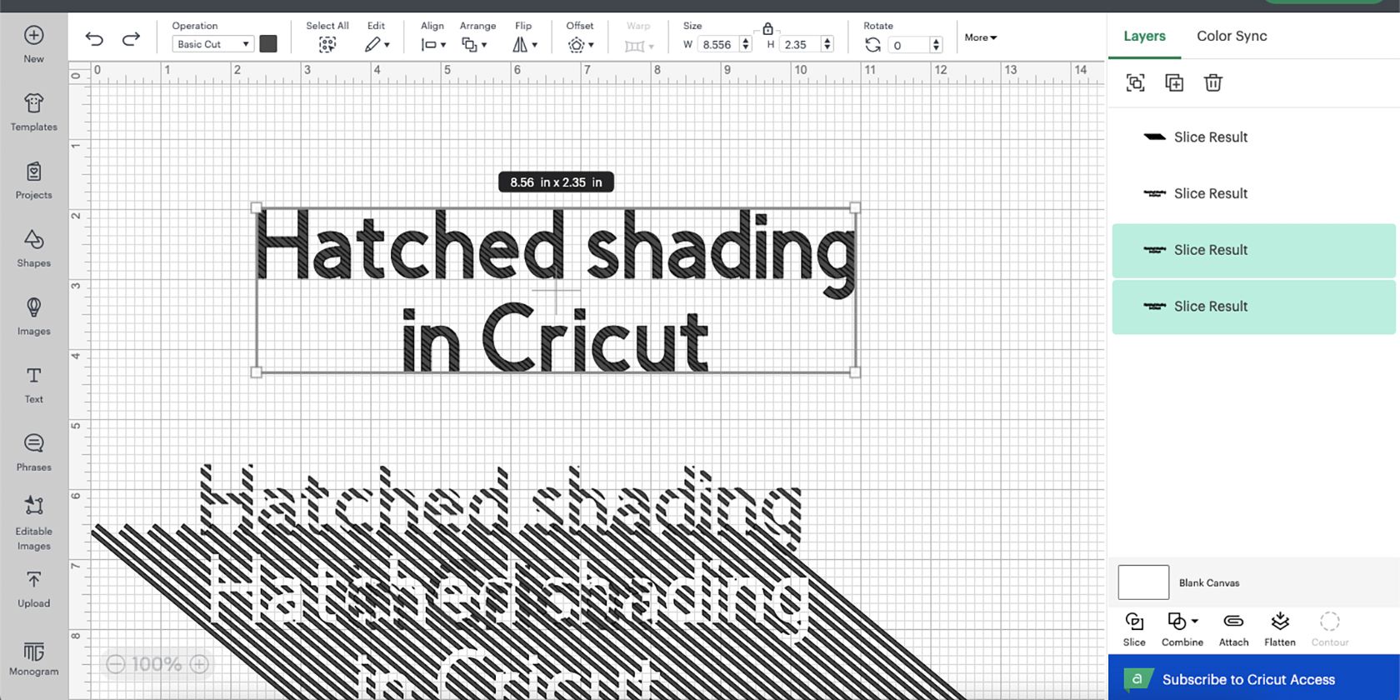Click the Blank Canvas color swatch
1400x700 pixels.
[x=1143, y=582]
